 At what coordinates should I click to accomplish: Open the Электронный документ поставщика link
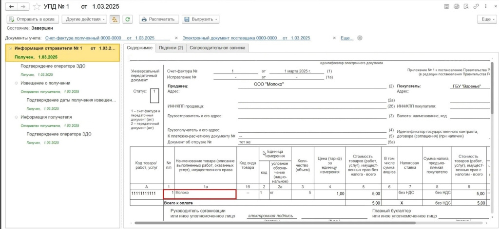[x=246, y=38]
